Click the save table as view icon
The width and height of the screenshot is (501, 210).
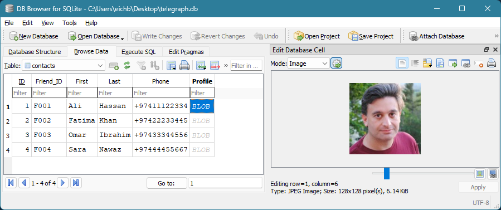(171, 66)
